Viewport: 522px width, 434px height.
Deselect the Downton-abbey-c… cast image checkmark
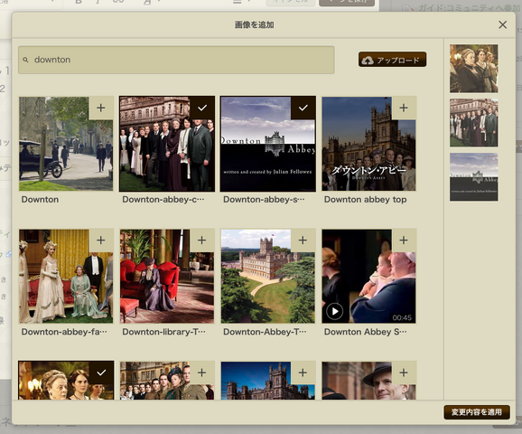202,108
